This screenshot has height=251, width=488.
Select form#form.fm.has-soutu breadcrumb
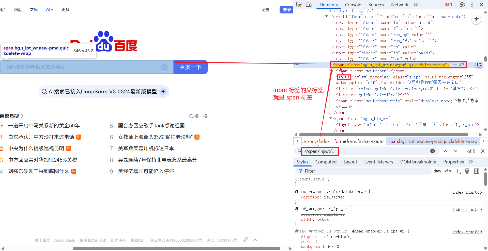pyautogui.click(x=359, y=141)
